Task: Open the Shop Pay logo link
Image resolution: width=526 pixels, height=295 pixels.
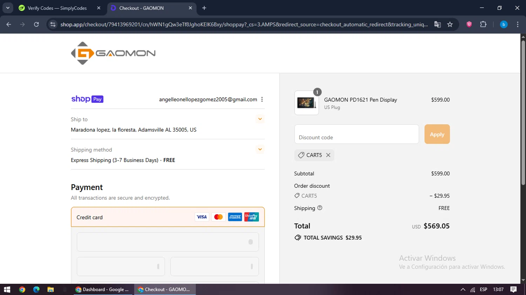Action: [x=87, y=99]
